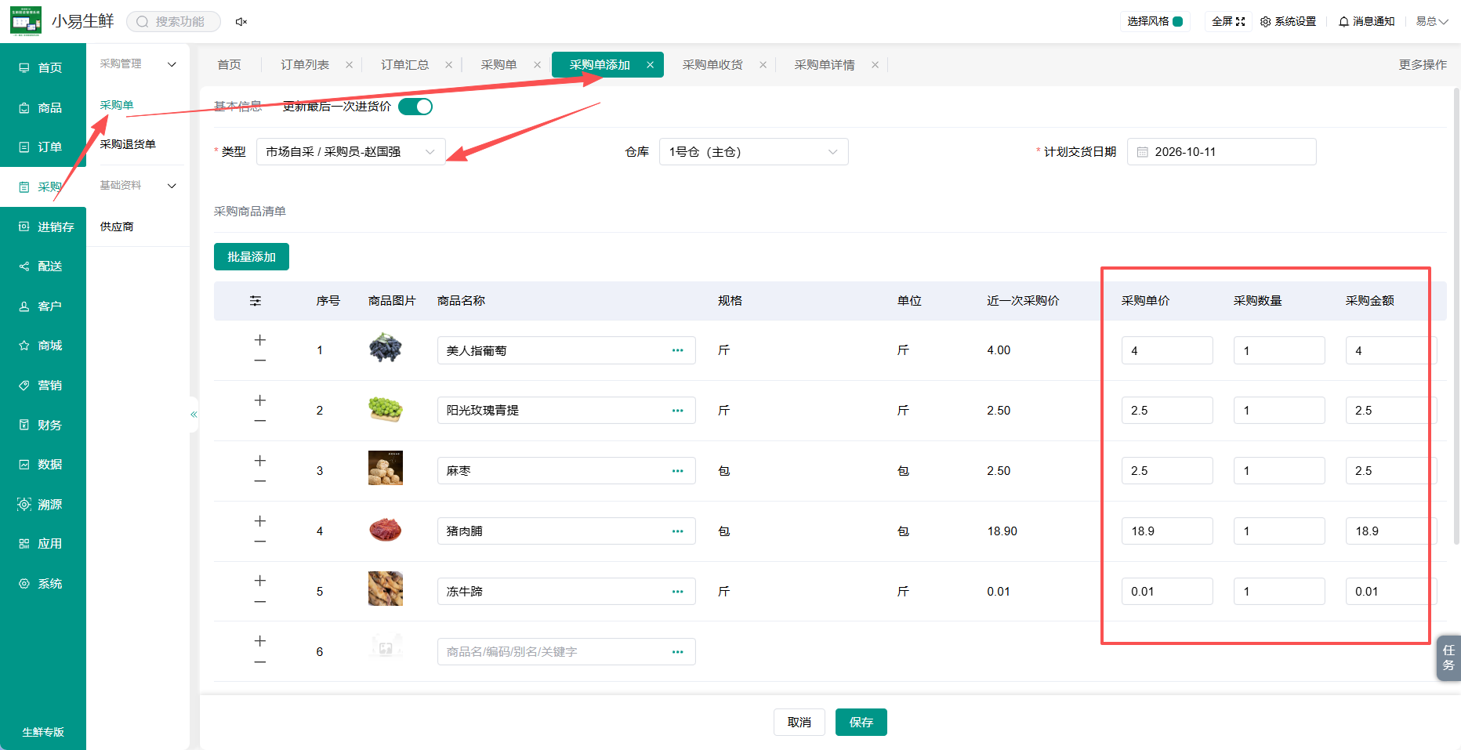Close the 采购单添加 tab
Viewport: 1461px width, 750px height.
[651, 65]
